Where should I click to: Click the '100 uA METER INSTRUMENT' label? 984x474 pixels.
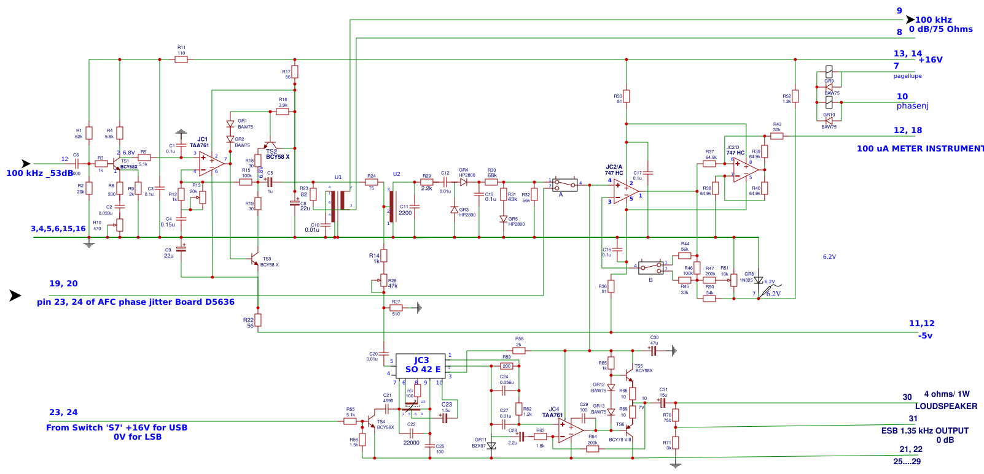[920, 148]
